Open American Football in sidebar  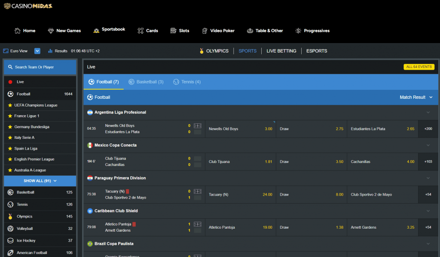pos(40,253)
